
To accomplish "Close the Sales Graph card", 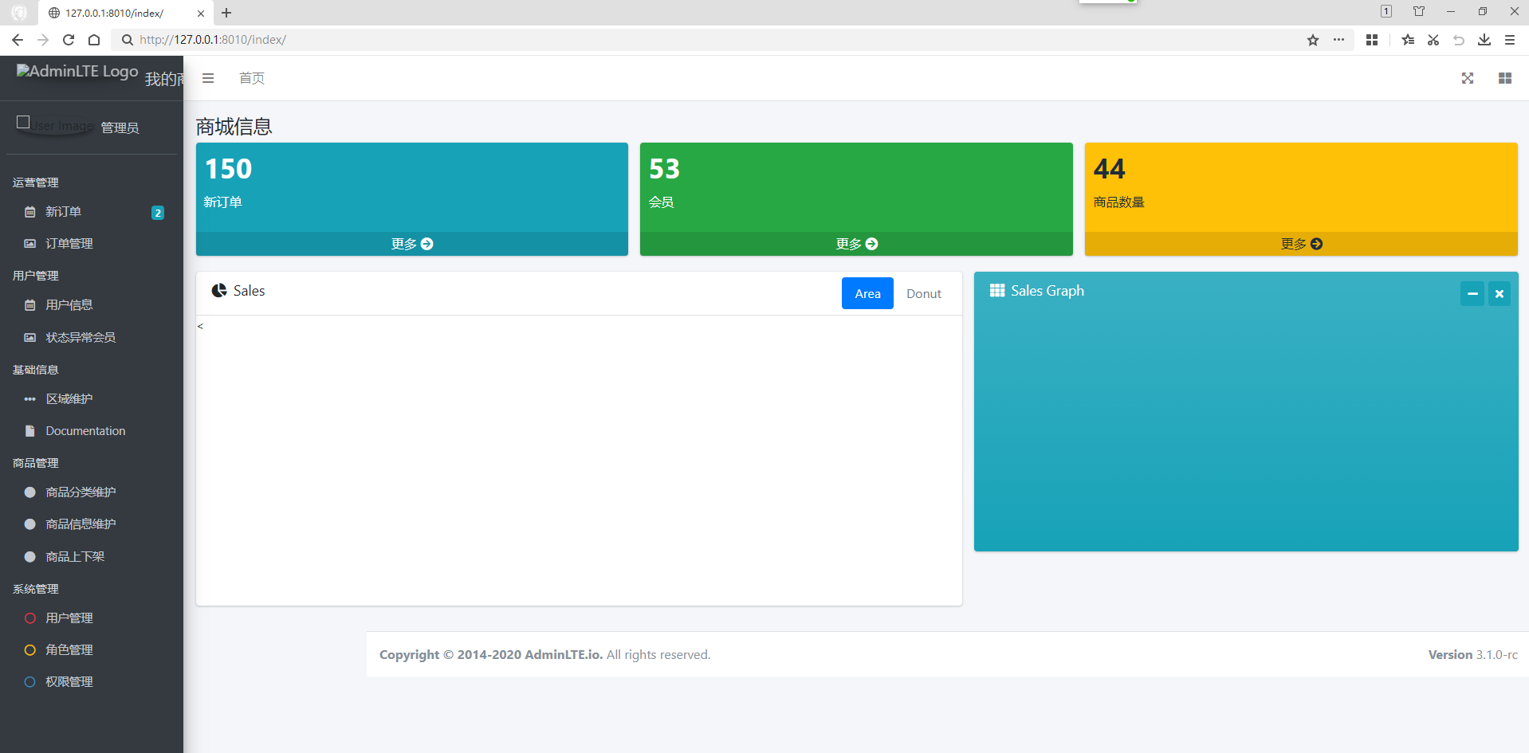I will tap(1500, 294).
